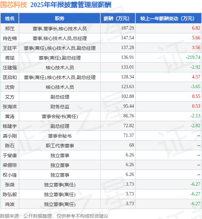Click the change value 4.57
Screen dimensions: 202x219
[196, 77]
